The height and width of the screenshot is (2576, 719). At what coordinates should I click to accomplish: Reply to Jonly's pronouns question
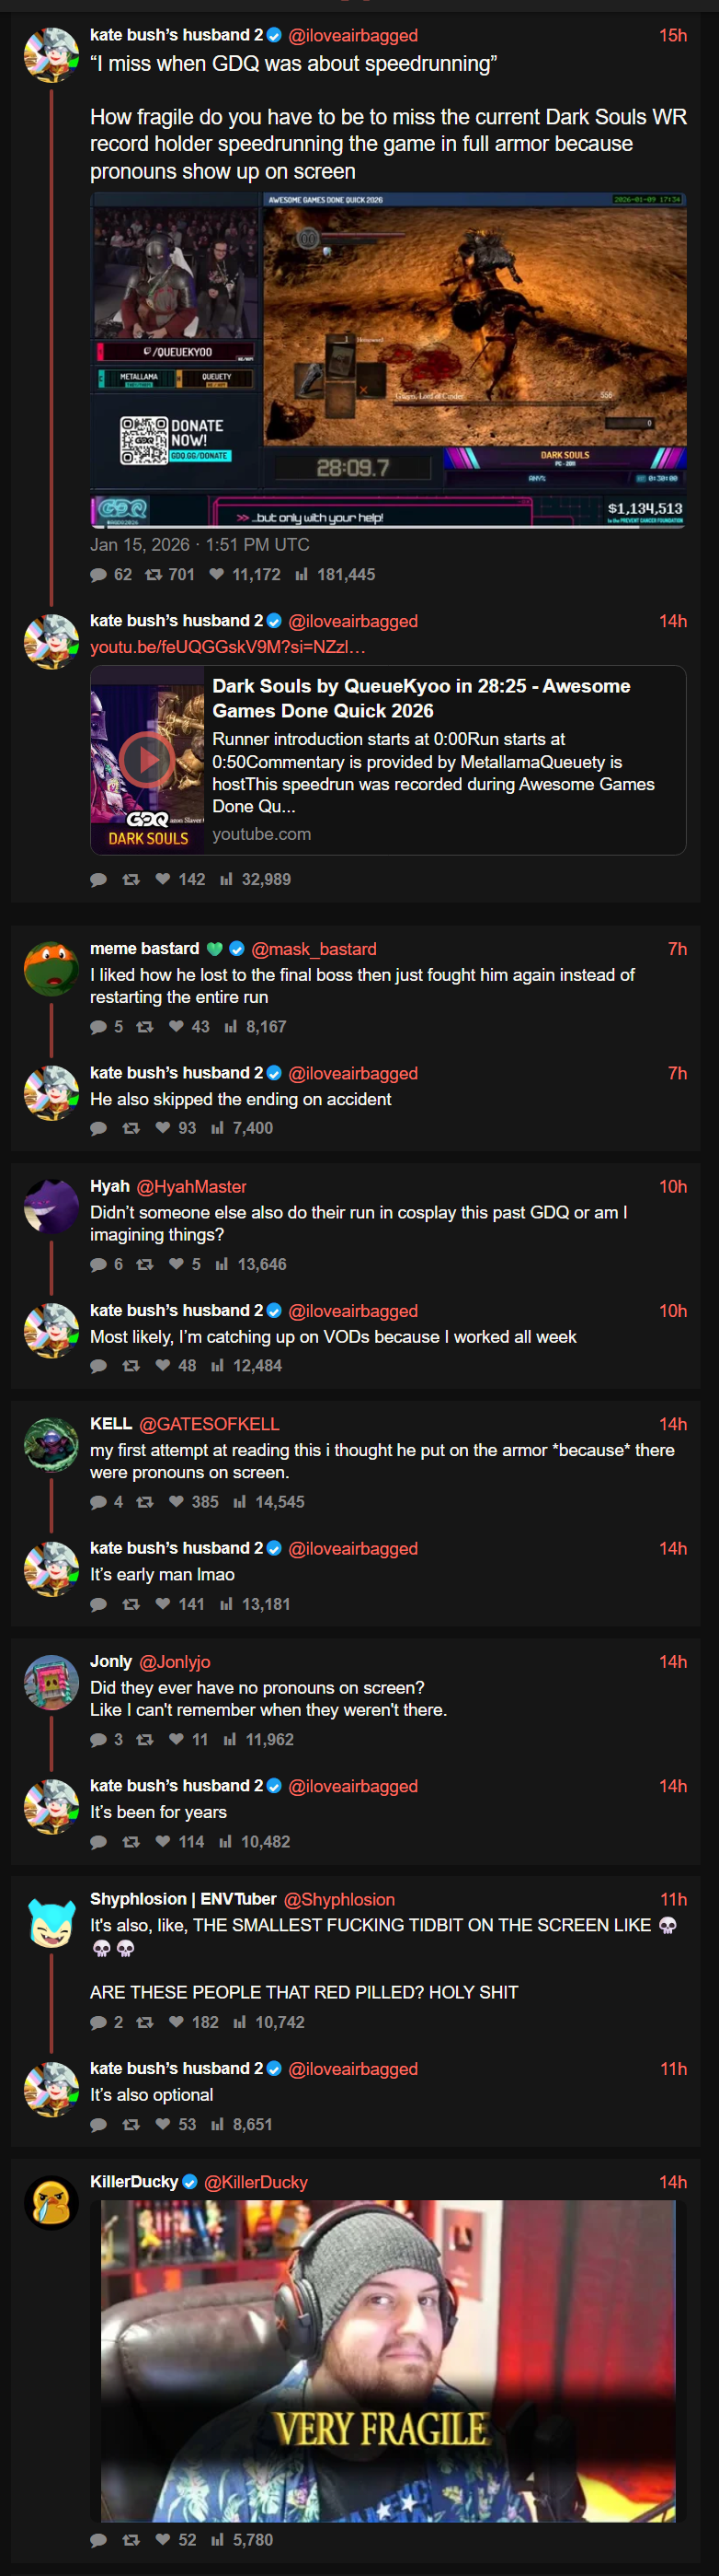(97, 1739)
